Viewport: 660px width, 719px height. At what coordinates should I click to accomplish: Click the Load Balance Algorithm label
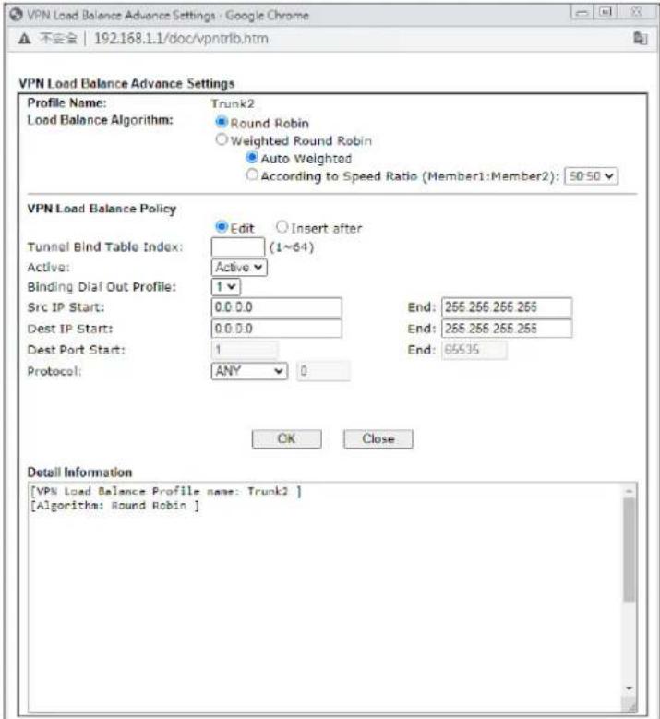tap(100, 120)
